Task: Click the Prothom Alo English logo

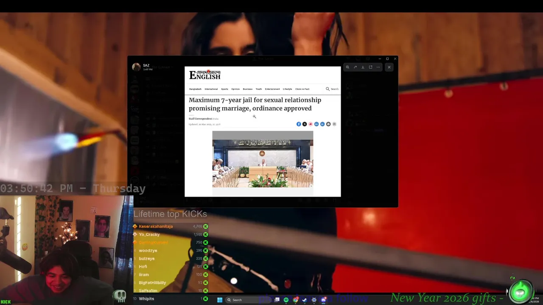Action: (x=205, y=75)
